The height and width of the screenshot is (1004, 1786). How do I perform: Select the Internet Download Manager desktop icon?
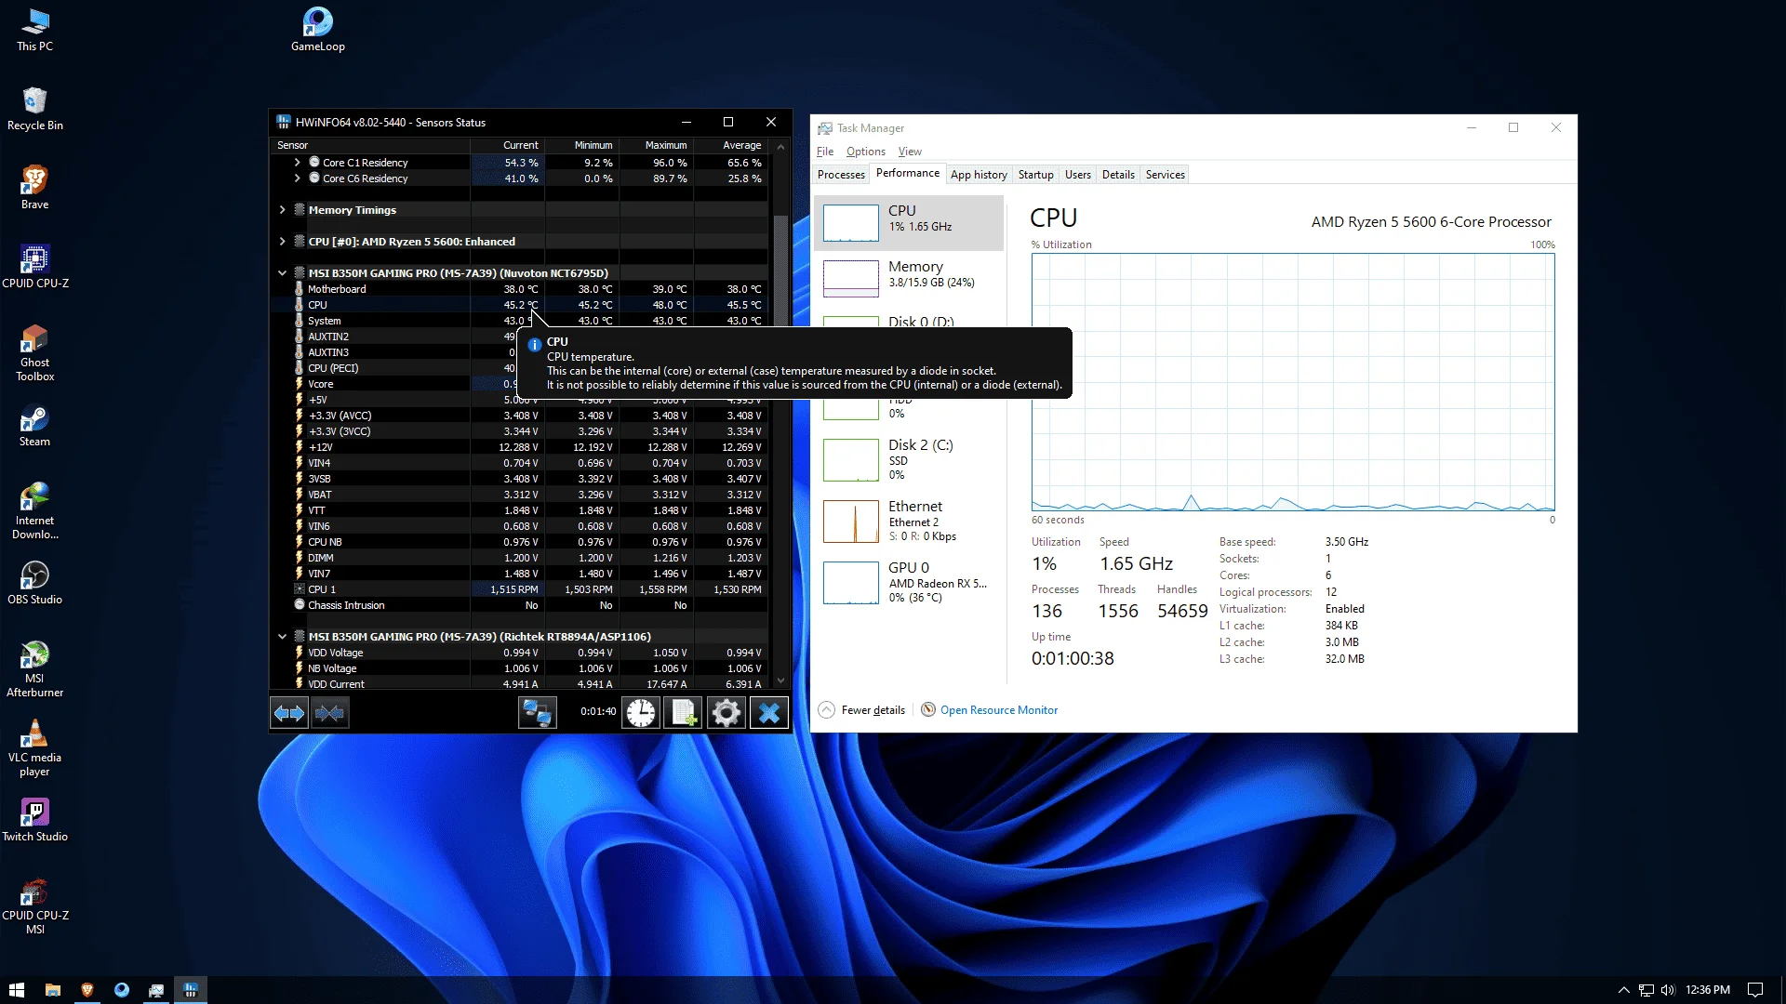point(34,511)
